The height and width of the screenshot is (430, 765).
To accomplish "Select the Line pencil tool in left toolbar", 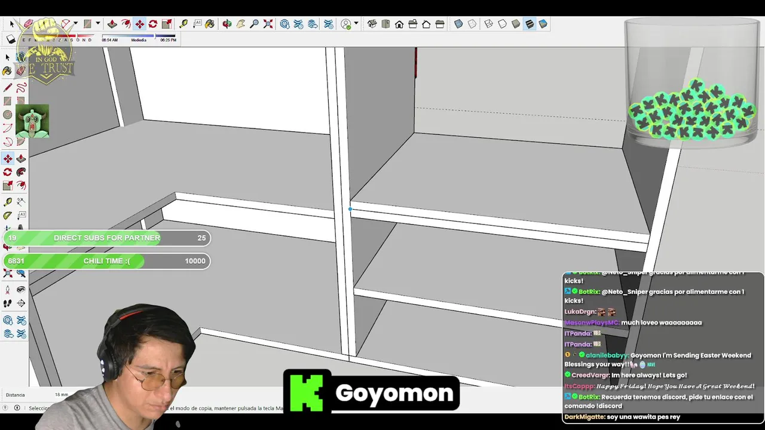I will tap(8, 88).
